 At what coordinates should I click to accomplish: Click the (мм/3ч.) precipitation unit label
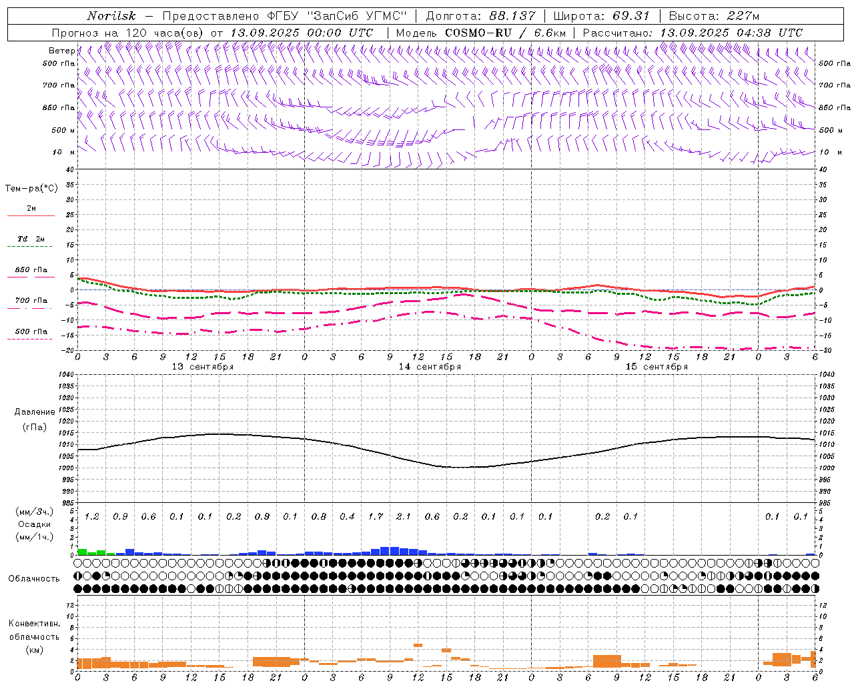click(x=33, y=512)
